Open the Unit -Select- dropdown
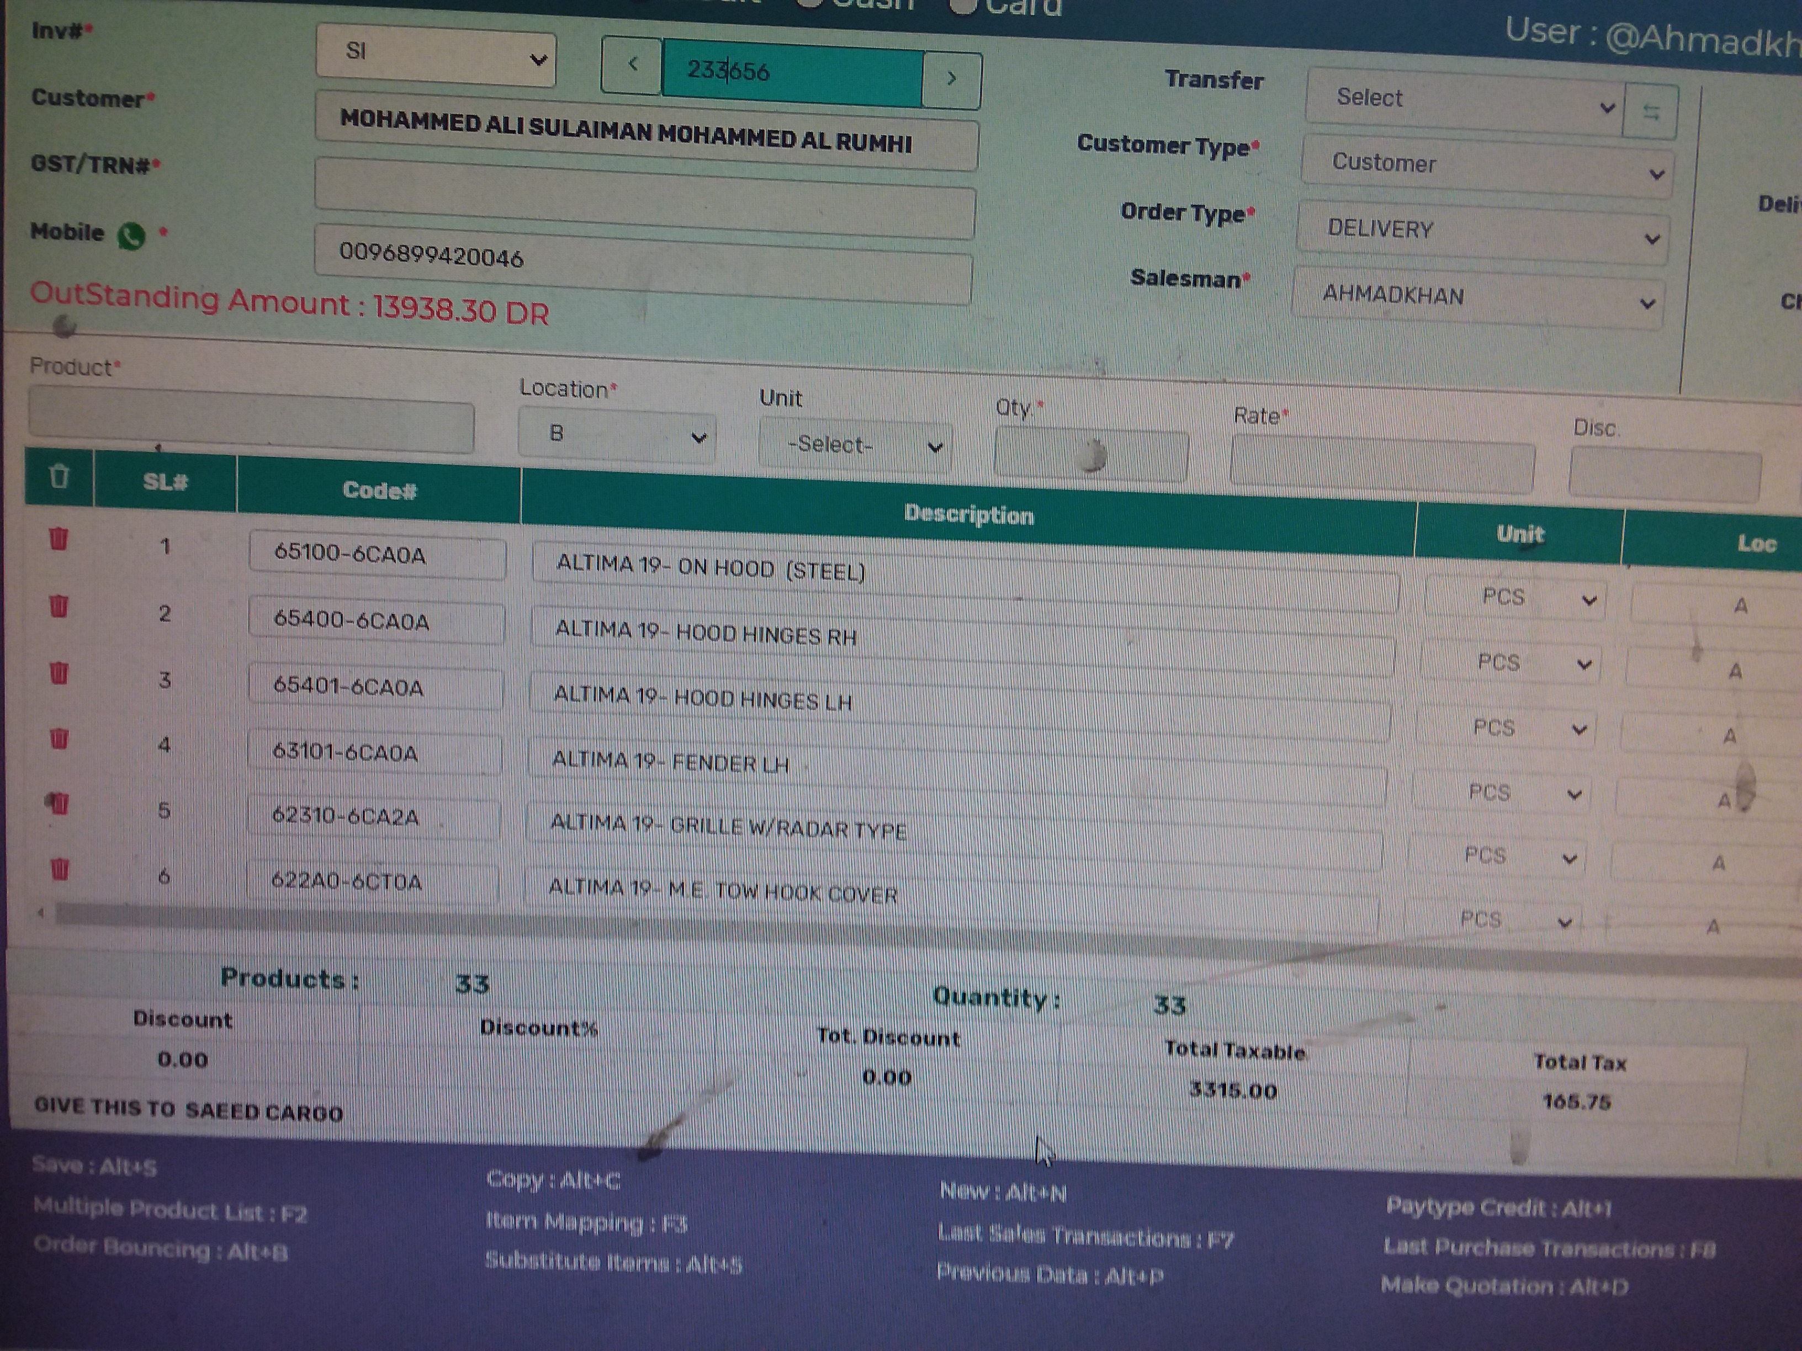 856,445
